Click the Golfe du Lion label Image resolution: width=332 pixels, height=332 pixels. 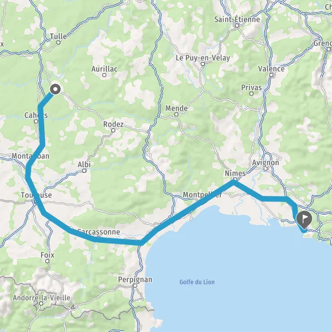pos(197,282)
